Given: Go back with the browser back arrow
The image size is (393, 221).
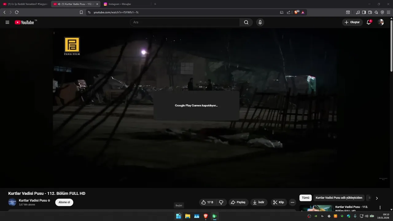Looking at the screenshot, I should [x=4, y=12].
